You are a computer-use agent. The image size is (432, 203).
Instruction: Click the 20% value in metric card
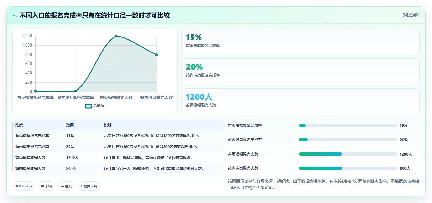(x=194, y=67)
